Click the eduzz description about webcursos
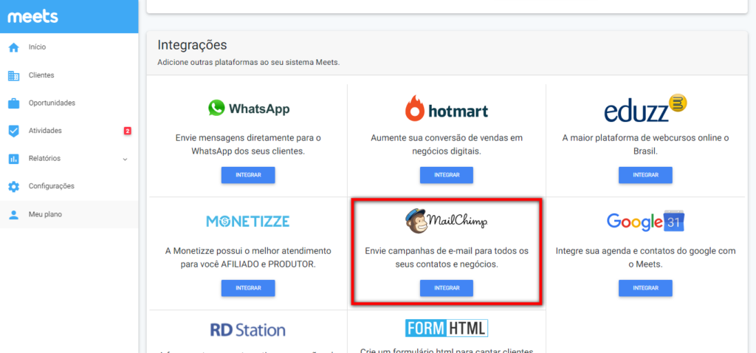This screenshot has height=353, width=756. [645, 144]
